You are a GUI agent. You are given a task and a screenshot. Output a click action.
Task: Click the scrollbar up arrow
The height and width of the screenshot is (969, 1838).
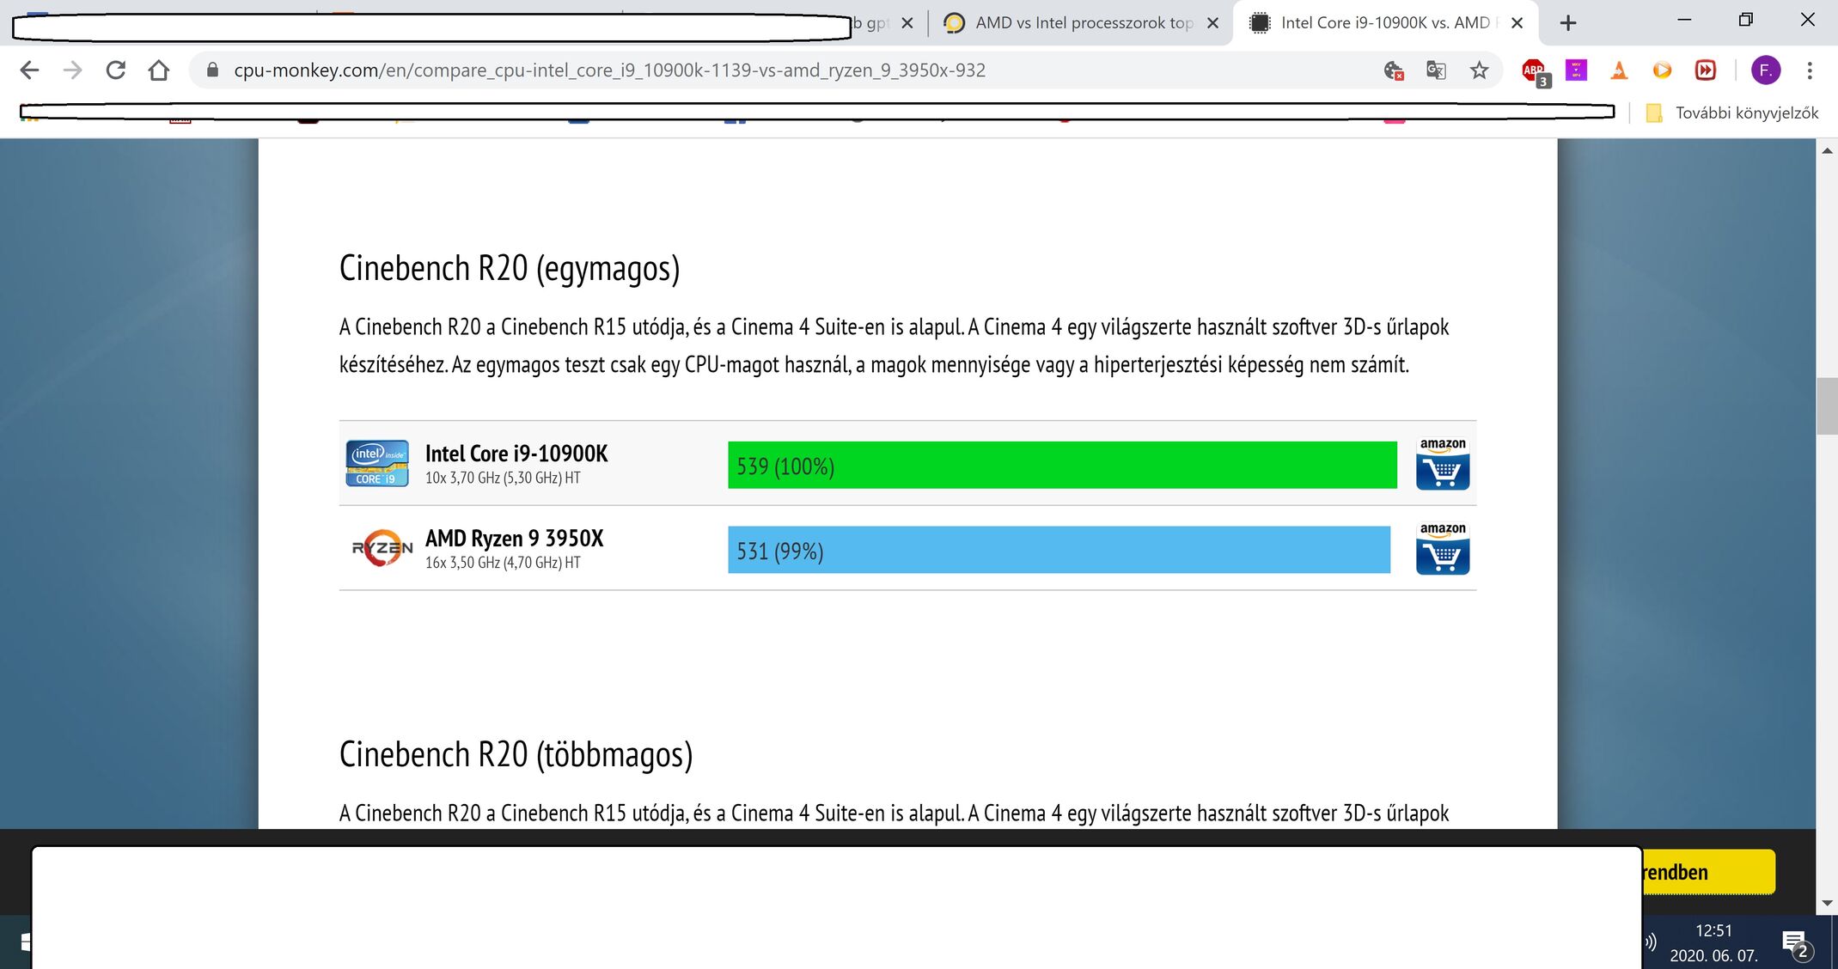point(1827,151)
